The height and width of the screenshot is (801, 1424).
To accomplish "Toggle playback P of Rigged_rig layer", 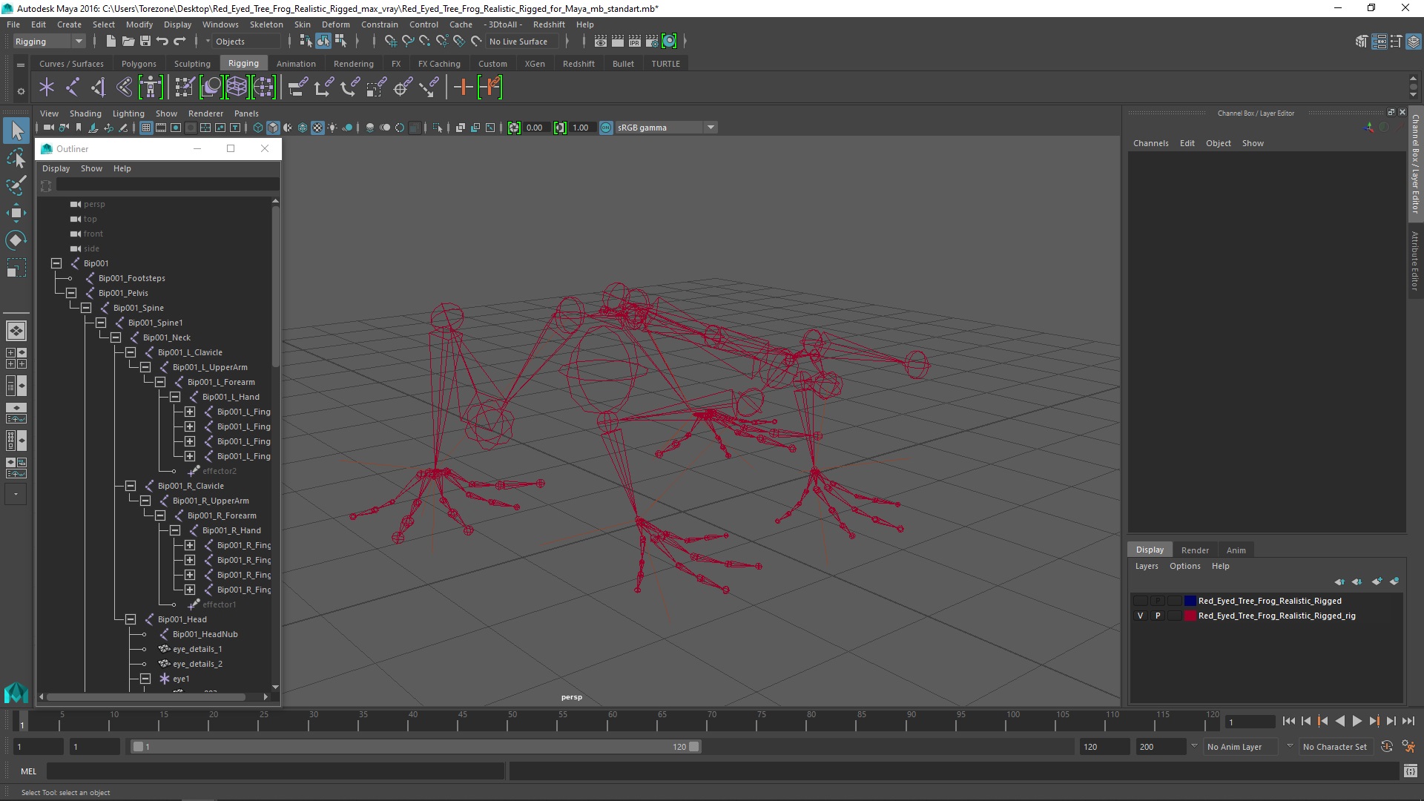I will [x=1158, y=616].
